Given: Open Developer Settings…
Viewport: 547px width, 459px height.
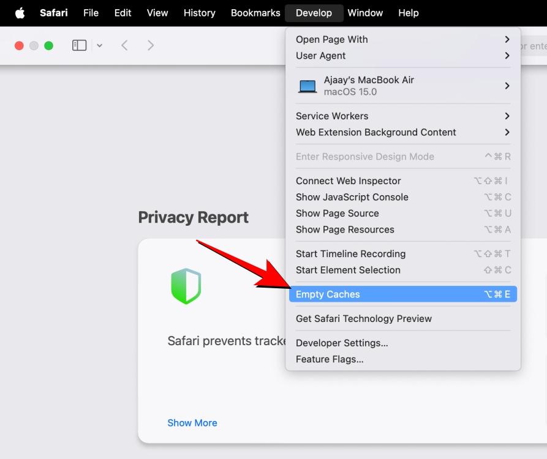Looking at the screenshot, I should pyautogui.click(x=403, y=343).
